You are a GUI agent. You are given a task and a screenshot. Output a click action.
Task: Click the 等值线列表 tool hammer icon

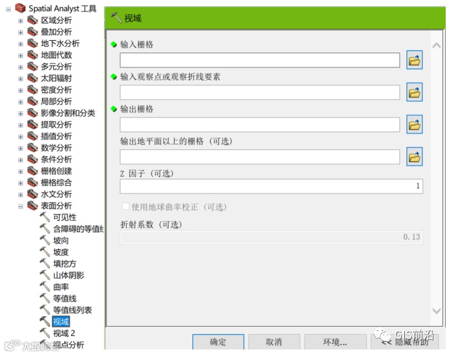tap(45, 310)
